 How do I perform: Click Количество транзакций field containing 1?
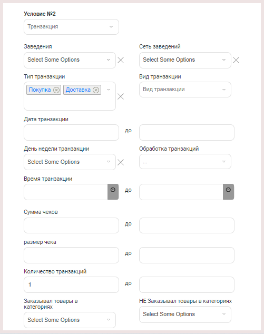pyautogui.click(x=71, y=285)
